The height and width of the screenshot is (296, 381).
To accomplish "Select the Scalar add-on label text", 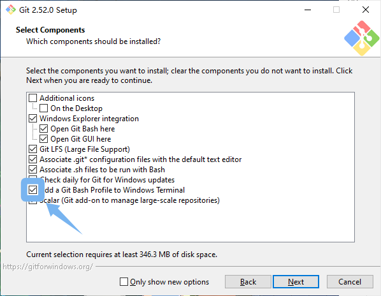I will coord(130,200).
